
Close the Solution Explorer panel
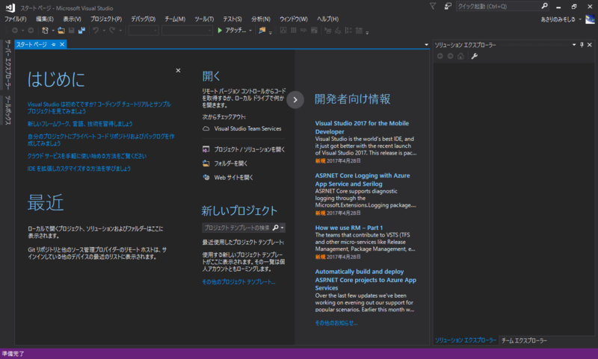[590, 45]
